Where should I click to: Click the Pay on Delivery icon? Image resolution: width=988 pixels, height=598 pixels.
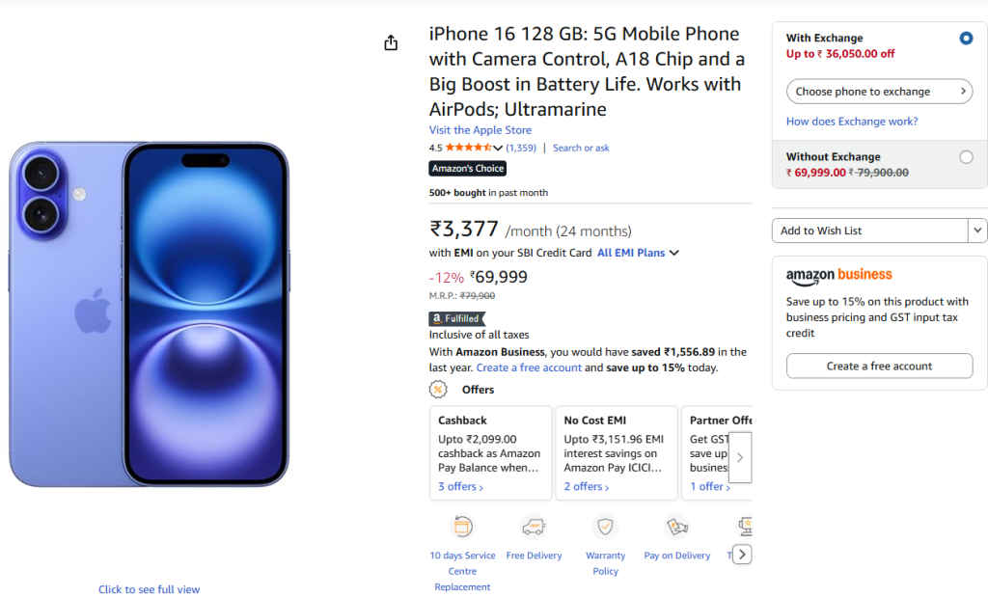point(676,526)
